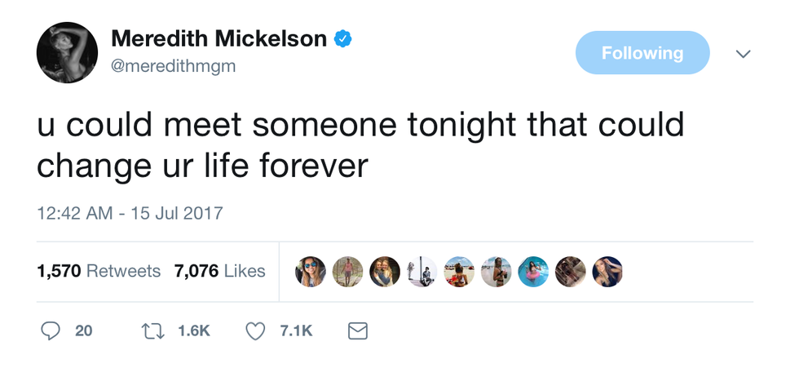Click the 12:42 AM - 15 Jul 2017 timestamp

click(130, 214)
